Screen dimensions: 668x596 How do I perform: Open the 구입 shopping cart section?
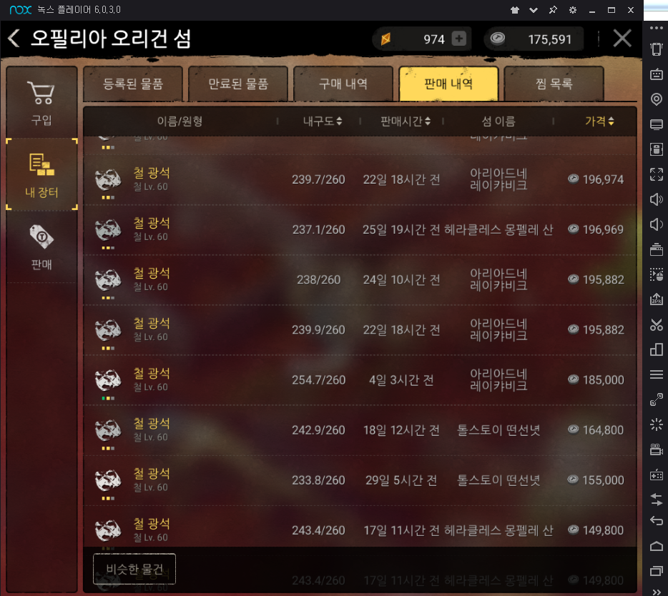[x=41, y=102]
